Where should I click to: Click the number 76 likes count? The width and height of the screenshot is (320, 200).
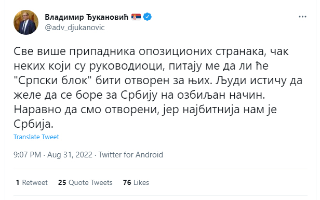127,182
